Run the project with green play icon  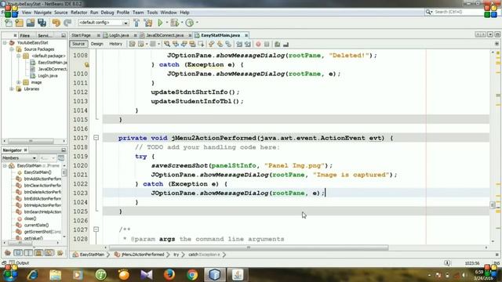160,23
